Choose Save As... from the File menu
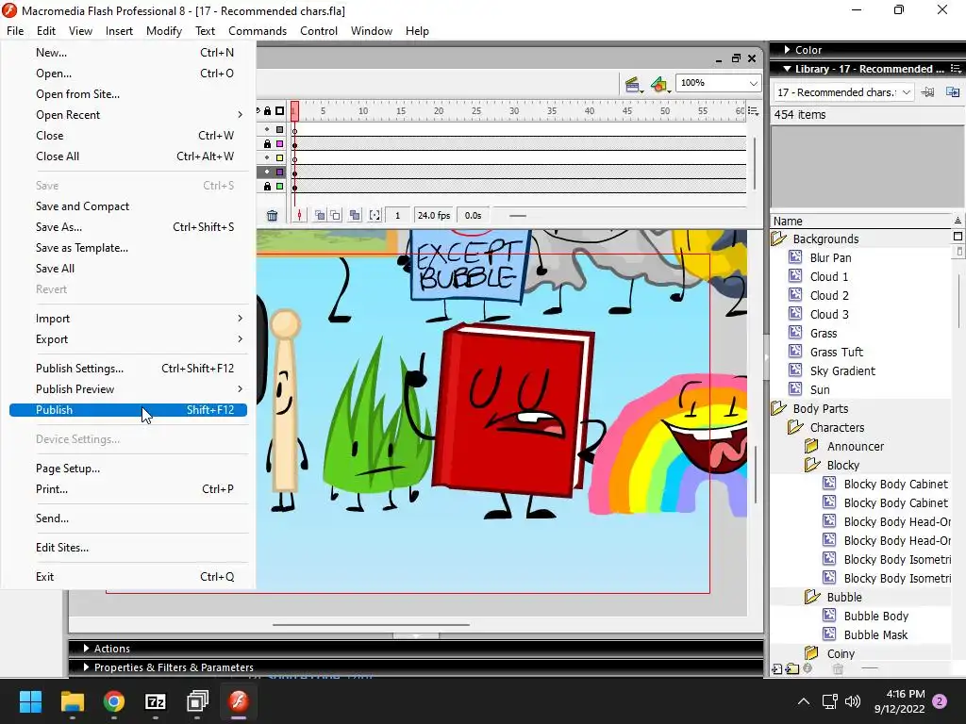Image resolution: width=966 pixels, height=724 pixels. [128, 227]
